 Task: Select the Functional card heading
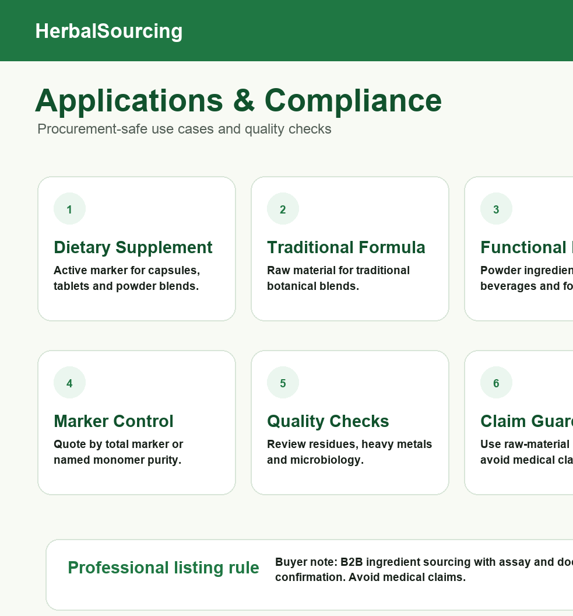(527, 247)
